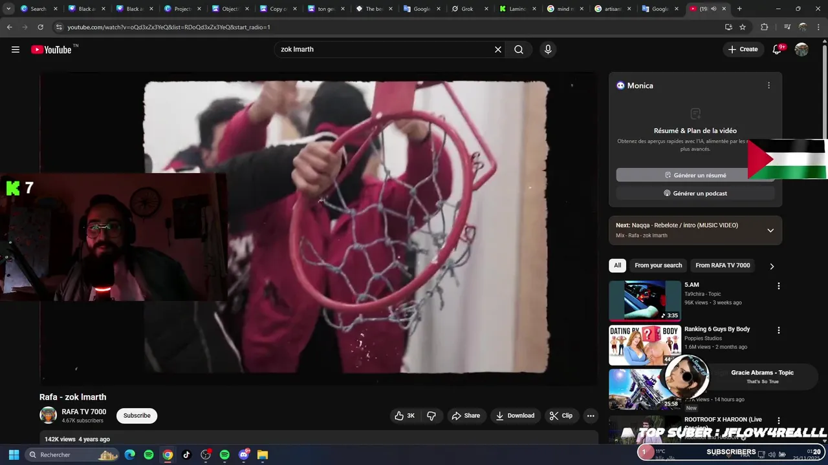The height and width of the screenshot is (465, 828).
Task: Select 'From RAFA TV 7000' filter chip
Action: tap(723, 265)
